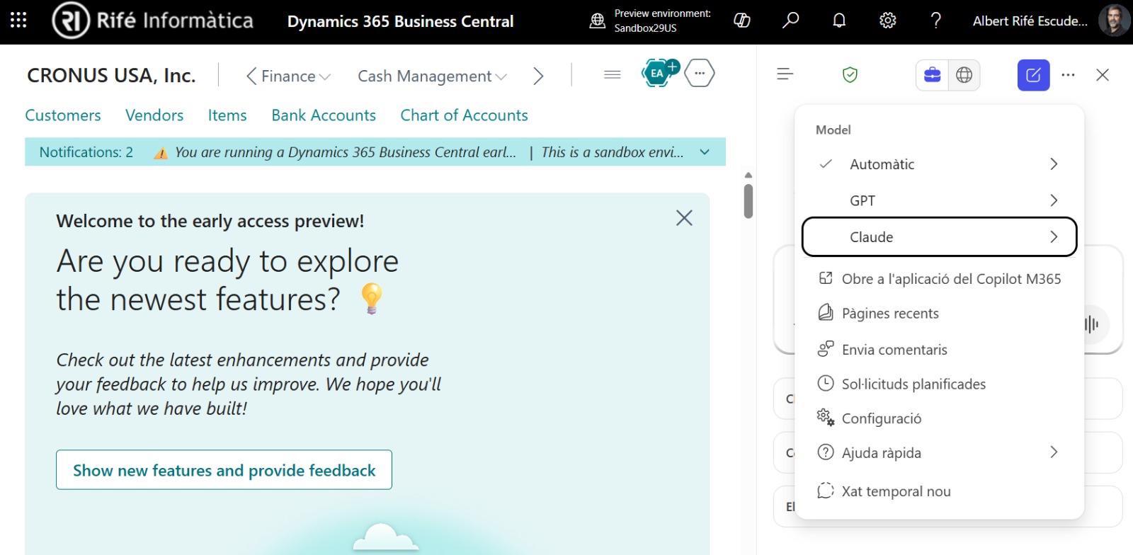The height and width of the screenshot is (555, 1133).
Task: Open Chart of Accounts link
Action: click(464, 115)
